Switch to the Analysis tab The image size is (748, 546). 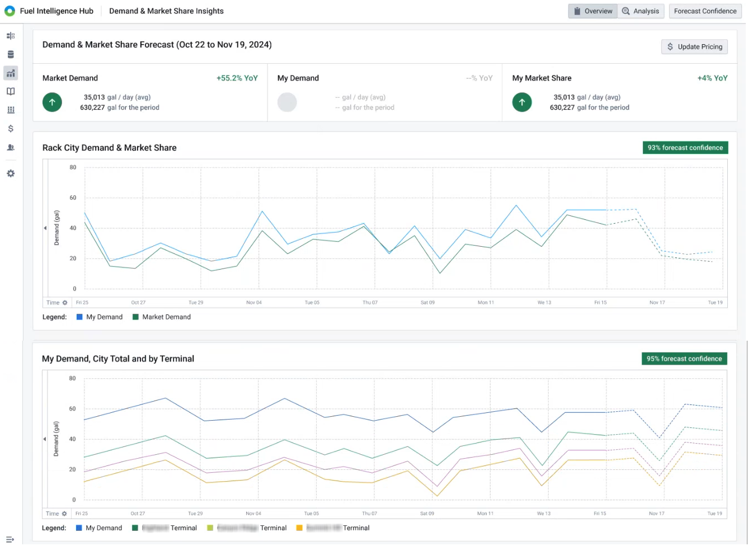[641, 11]
